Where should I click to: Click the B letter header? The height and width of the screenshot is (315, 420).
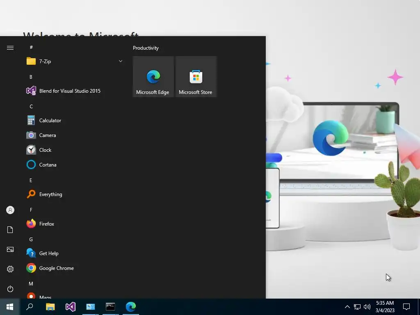31,77
